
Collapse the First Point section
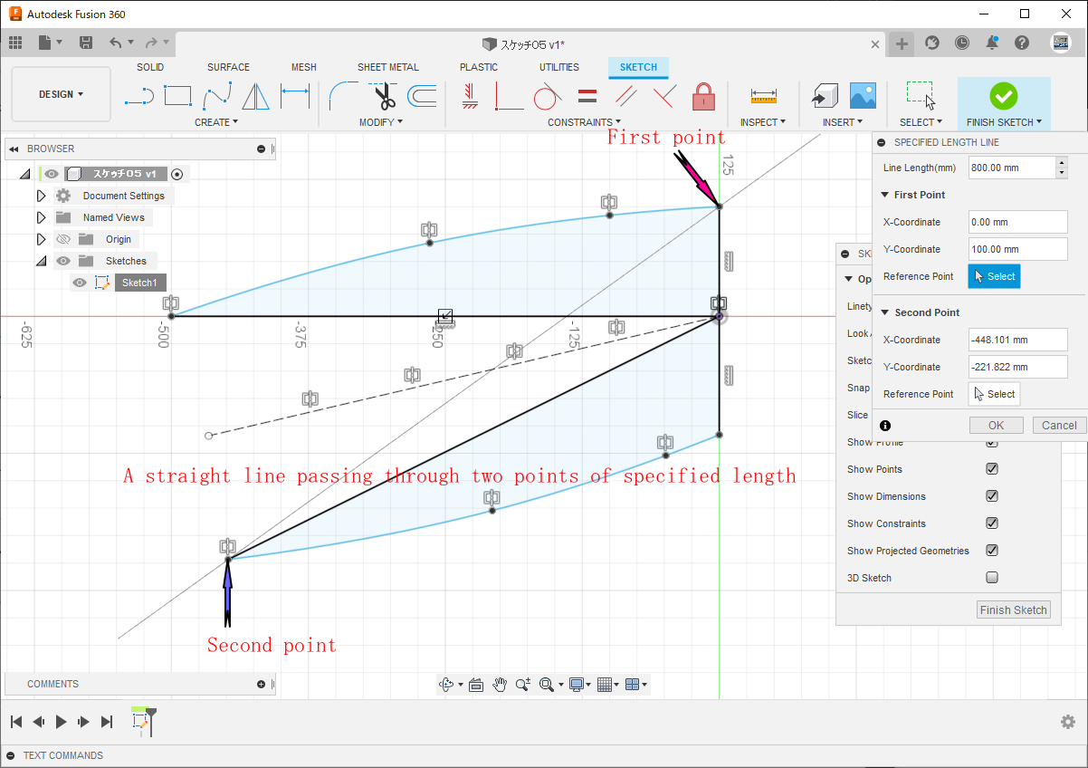coord(884,195)
